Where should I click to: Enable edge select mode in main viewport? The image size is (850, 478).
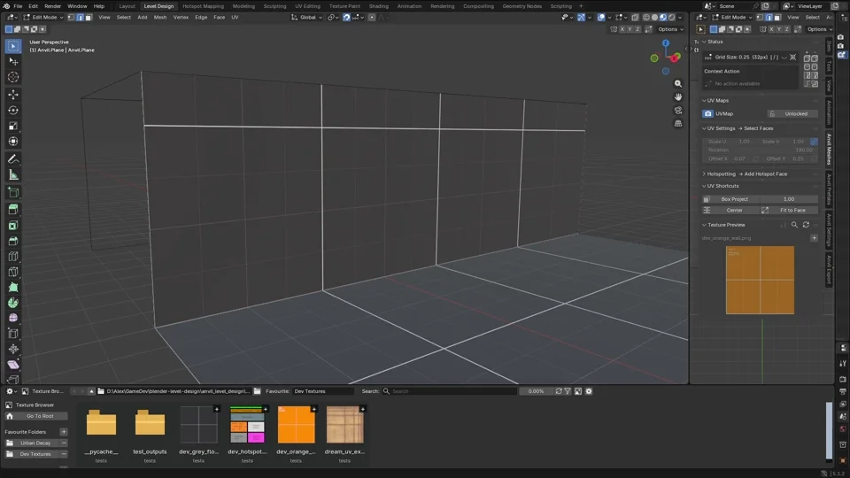pyautogui.click(x=80, y=18)
